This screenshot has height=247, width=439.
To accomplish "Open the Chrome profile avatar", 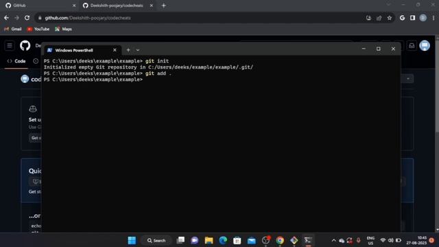I will (x=423, y=18).
